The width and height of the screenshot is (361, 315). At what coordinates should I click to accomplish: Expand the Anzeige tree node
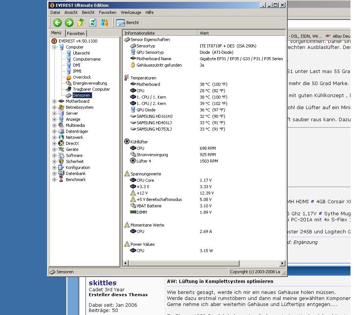coord(54,119)
